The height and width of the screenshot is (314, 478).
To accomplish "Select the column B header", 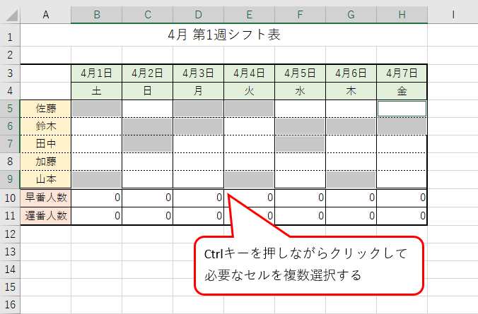I will [x=96, y=14].
